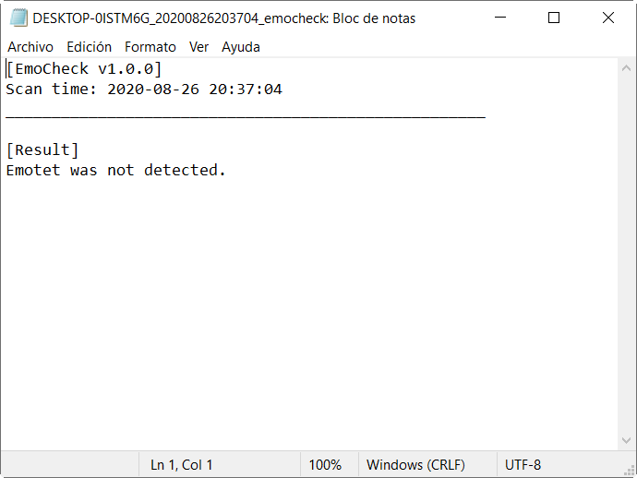
Task: Click on the [Result] text line
Action: point(42,150)
